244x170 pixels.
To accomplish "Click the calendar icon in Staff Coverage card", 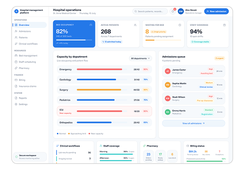I will click(224, 25).
